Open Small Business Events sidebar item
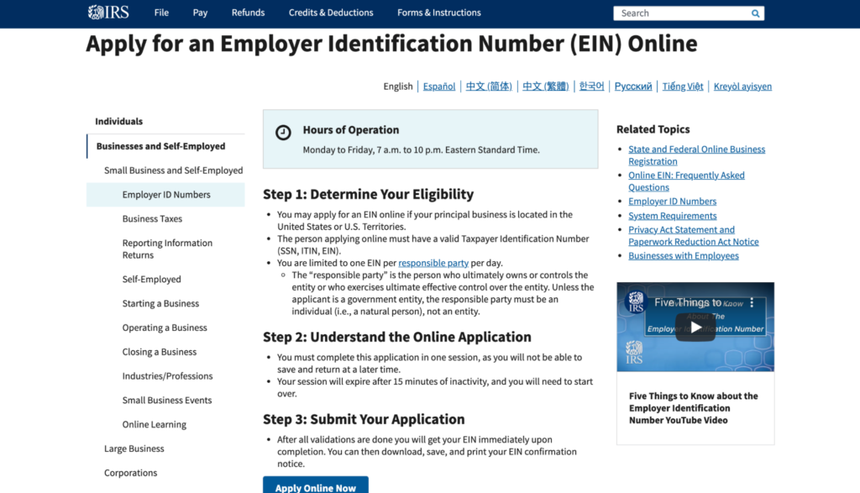The height and width of the screenshot is (493, 860). [x=165, y=400]
